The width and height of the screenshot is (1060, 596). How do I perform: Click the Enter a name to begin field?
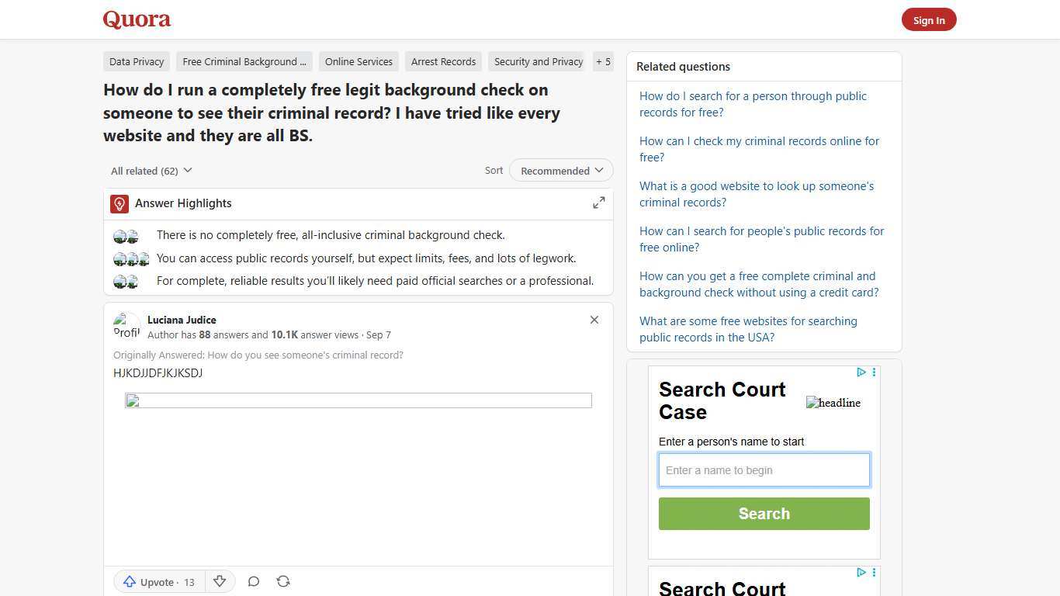pos(764,470)
